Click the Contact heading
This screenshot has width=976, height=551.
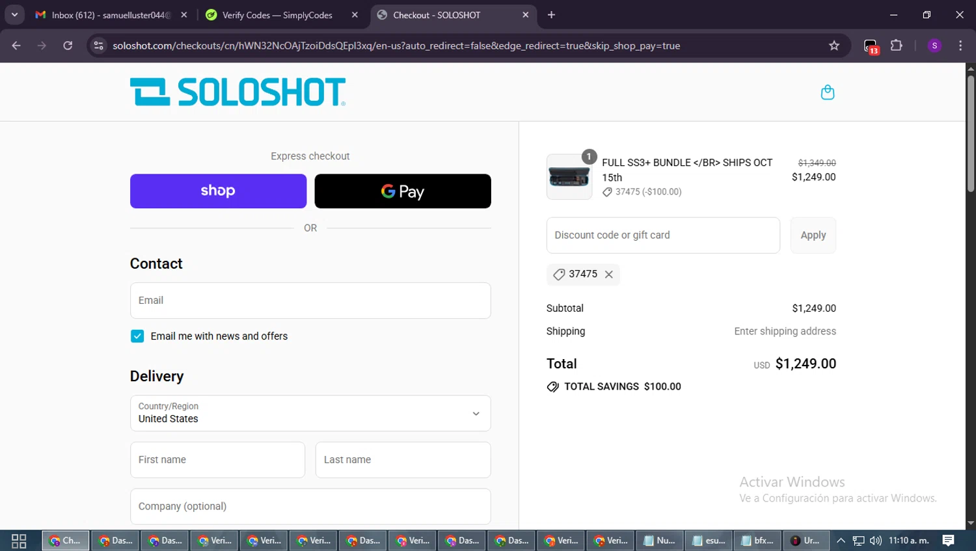[x=156, y=263]
